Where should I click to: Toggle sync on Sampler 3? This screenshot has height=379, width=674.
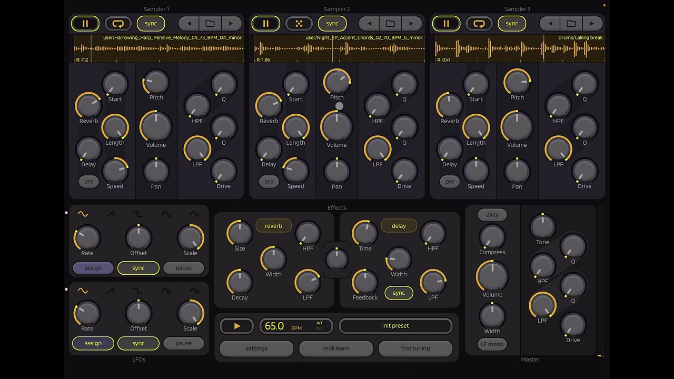point(512,24)
